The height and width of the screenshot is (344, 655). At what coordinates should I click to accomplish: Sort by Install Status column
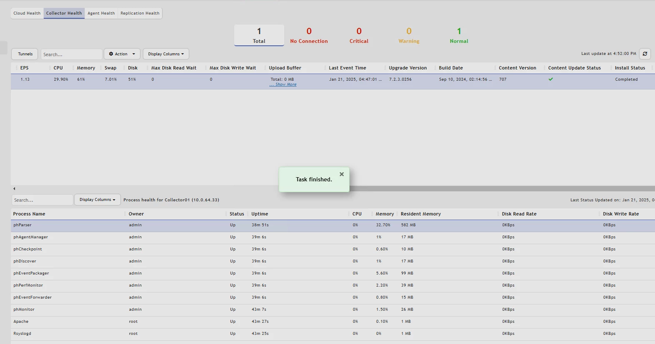tap(630, 68)
